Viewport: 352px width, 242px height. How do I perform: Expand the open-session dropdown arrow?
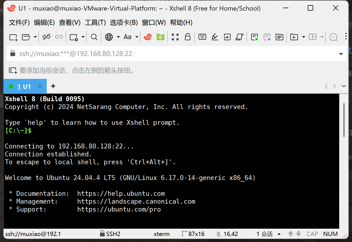click(35, 37)
